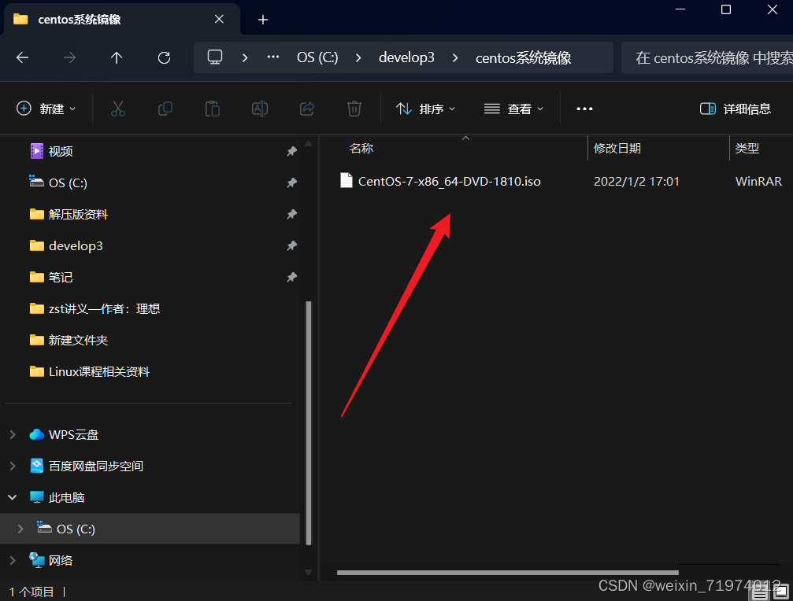Open 新建文件夹 in the sidebar

pos(69,340)
